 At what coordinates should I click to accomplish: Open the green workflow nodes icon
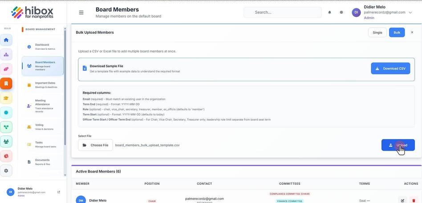pyautogui.click(x=6, y=127)
